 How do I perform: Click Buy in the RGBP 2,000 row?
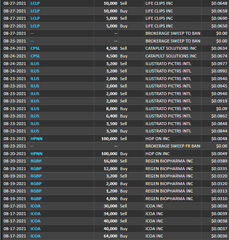[124, 184]
